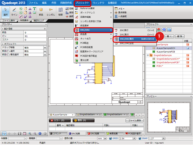Select 4LayerSamplePCB in the project tree
193x145 pixels.
click(x=166, y=52)
